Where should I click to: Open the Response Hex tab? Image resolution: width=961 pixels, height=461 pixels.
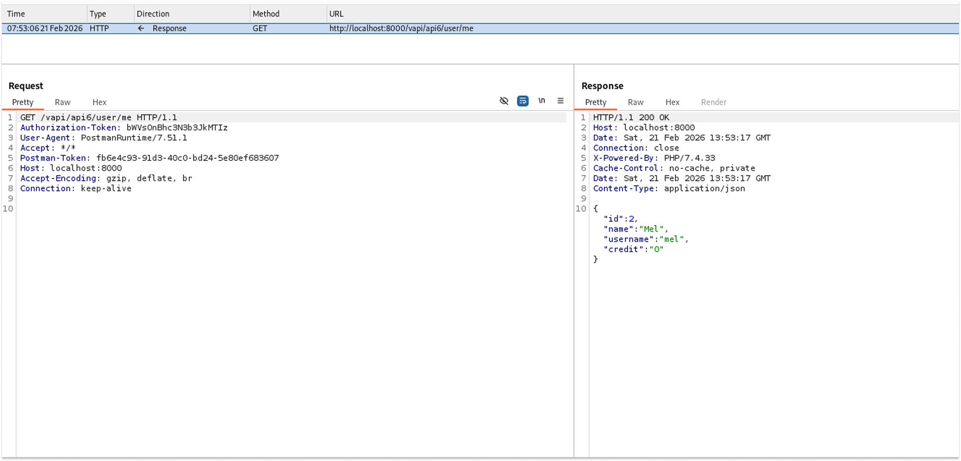672,102
